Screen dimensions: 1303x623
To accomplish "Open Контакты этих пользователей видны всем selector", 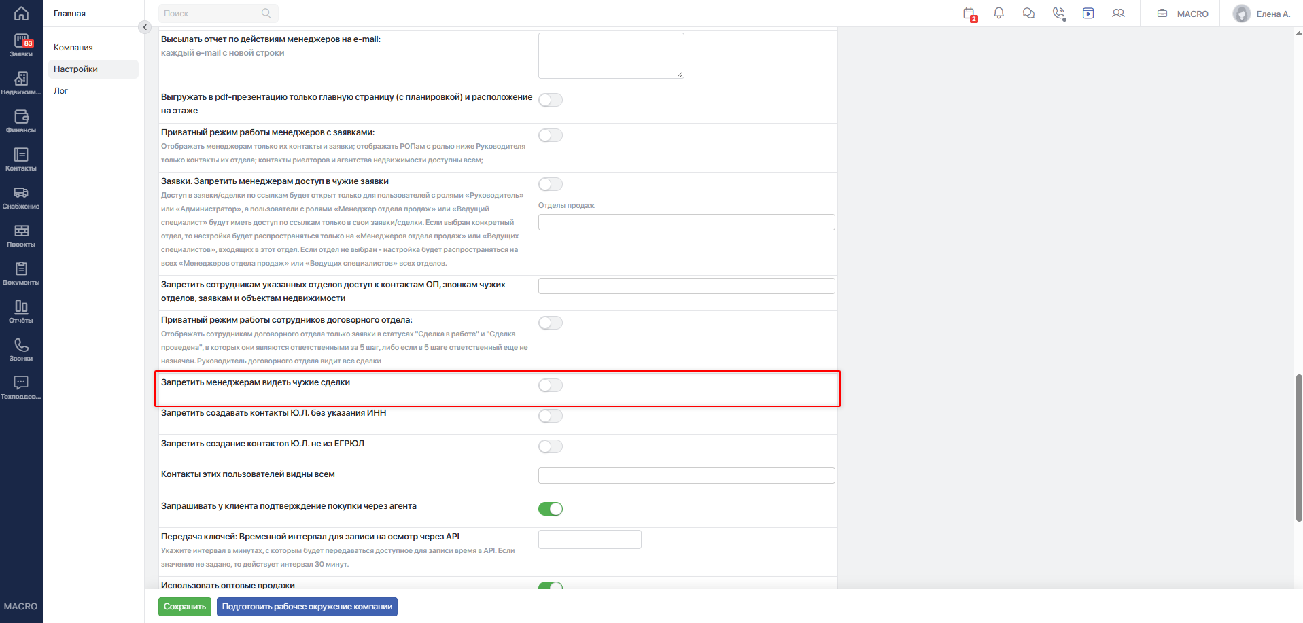I will point(687,476).
